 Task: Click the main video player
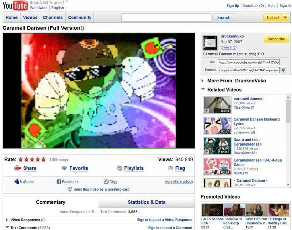(x=99, y=91)
